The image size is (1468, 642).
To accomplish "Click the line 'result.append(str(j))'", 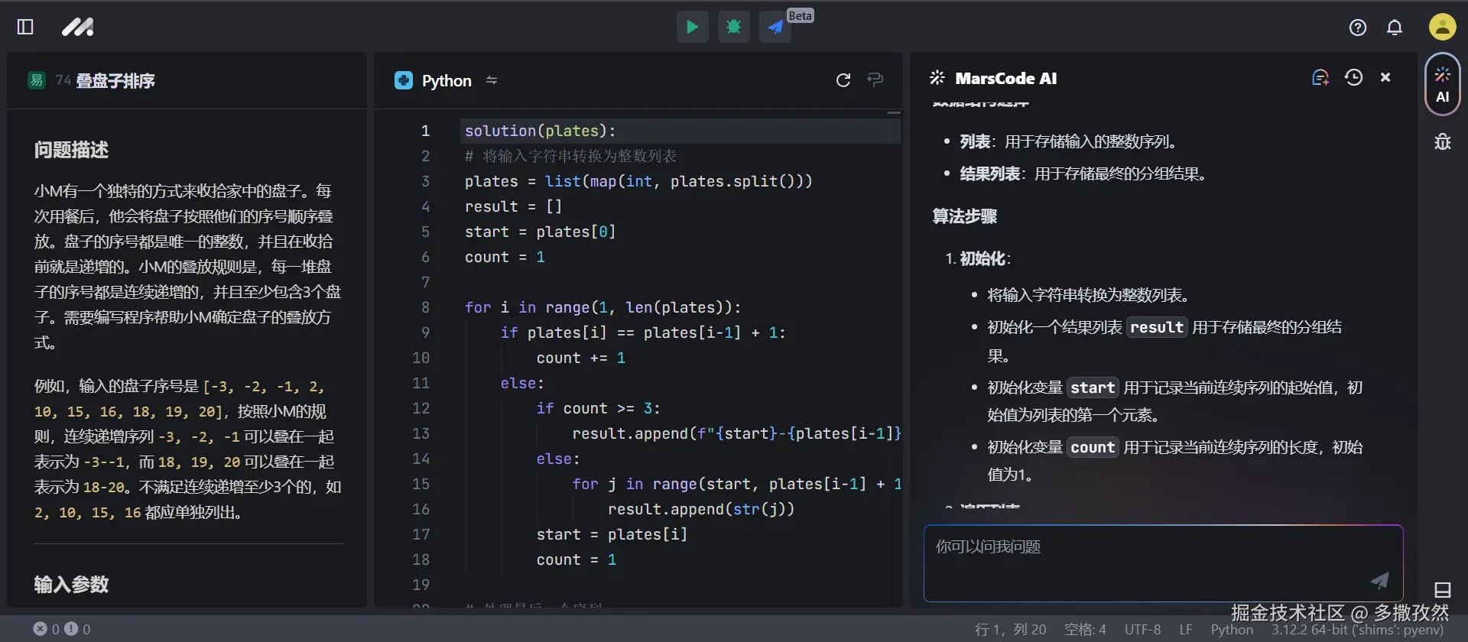I will coord(701,509).
